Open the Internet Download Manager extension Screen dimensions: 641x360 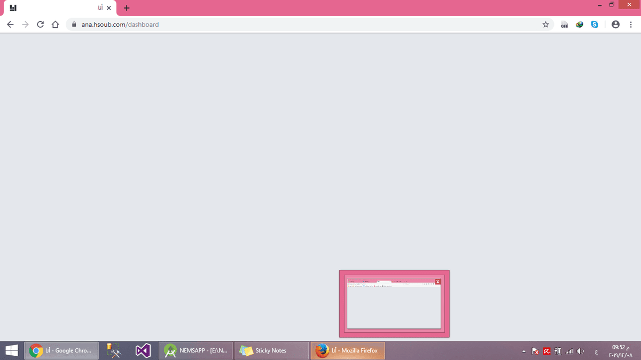580,25
